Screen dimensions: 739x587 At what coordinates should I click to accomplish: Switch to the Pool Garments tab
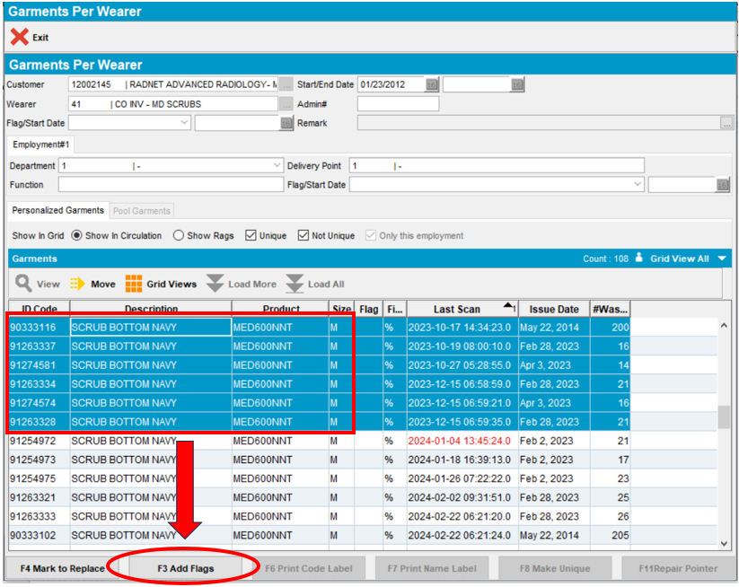click(142, 211)
